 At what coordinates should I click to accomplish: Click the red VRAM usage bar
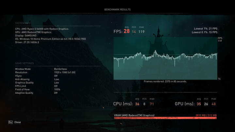point(165,118)
